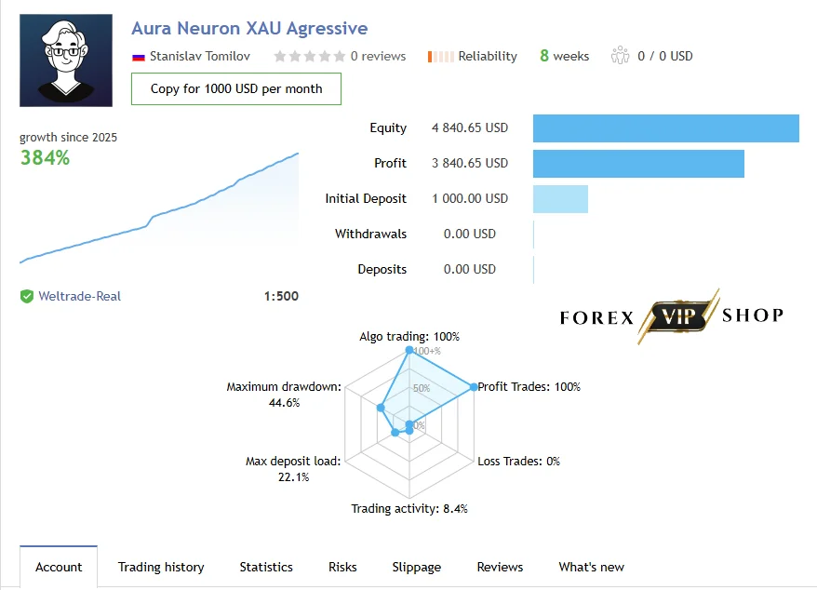Click the Russian flag icon
Viewport: 817px width, 590px height.
click(139, 57)
